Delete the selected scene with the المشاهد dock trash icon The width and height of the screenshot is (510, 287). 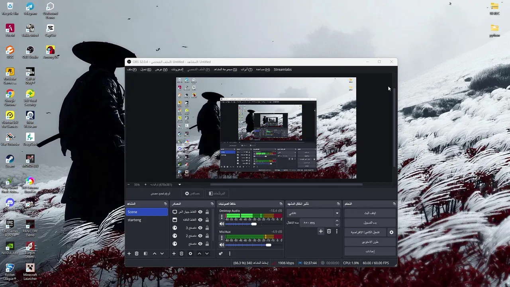[x=137, y=254]
